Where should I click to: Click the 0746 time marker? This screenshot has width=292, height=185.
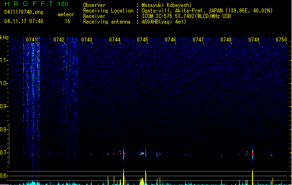[x=170, y=40]
